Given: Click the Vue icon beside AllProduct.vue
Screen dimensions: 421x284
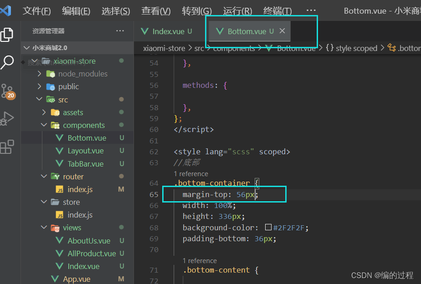Looking at the screenshot, I should tap(60, 254).
